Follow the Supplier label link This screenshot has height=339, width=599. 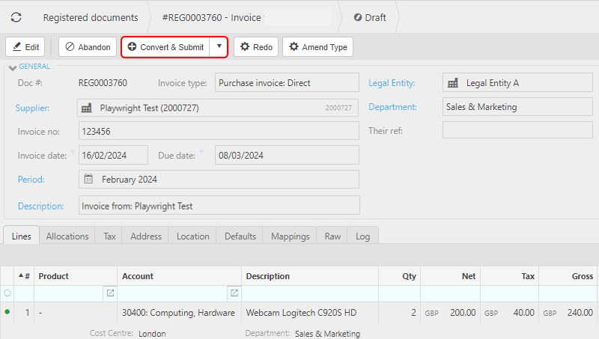33,108
